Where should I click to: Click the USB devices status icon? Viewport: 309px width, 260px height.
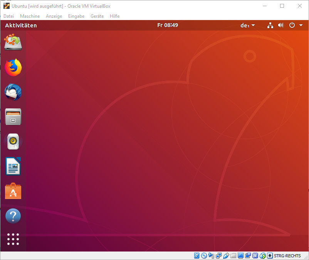point(226,256)
